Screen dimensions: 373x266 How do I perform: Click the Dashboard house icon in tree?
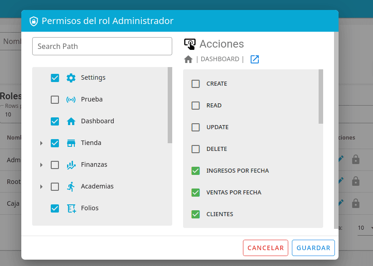tap(71, 121)
